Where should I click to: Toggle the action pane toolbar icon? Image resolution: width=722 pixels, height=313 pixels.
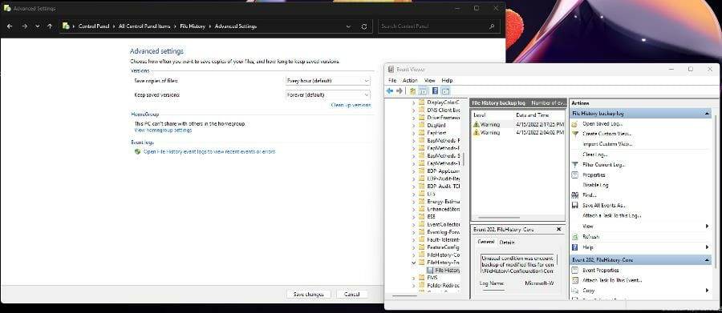445,91
